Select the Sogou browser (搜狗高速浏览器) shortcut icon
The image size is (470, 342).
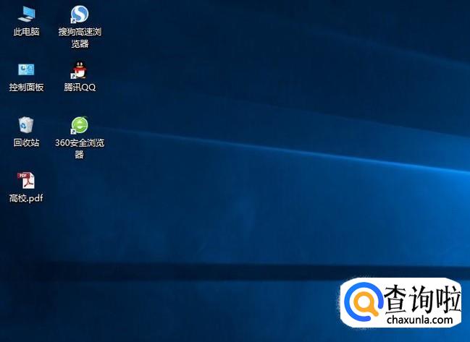coord(80,14)
